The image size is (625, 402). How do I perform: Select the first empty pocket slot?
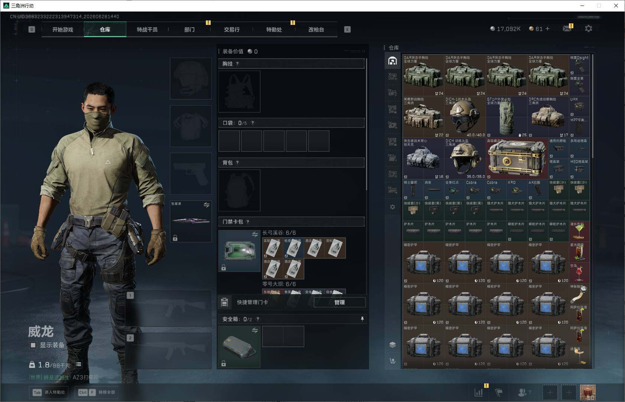point(229,141)
